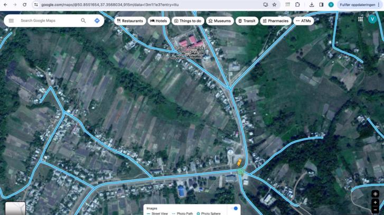Click the search magnifier icon

[x=83, y=21]
